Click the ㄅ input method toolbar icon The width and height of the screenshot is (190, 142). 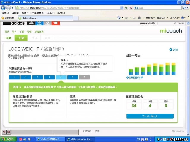tap(4, 132)
